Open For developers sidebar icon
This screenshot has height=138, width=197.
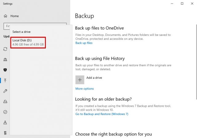5,133
